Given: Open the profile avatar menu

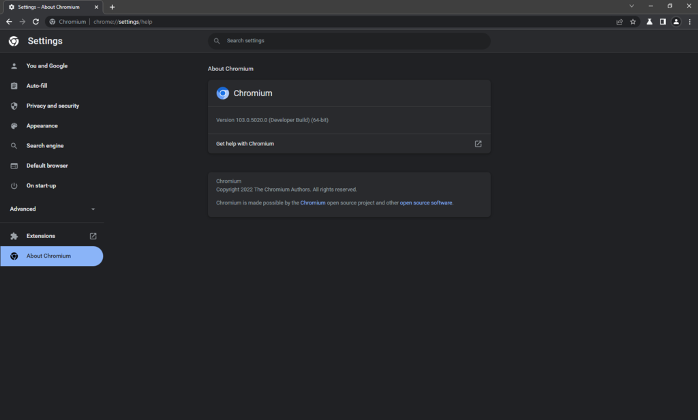Looking at the screenshot, I should pos(676,21).
